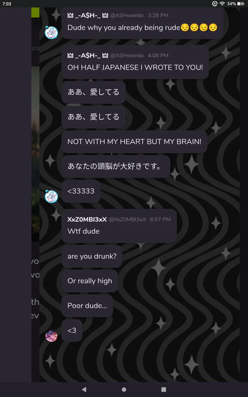Viewport: 248px width, 397px height.
Task: Tap the あなたの頭脳が大好きです。 message
Action: click(116, 166)
